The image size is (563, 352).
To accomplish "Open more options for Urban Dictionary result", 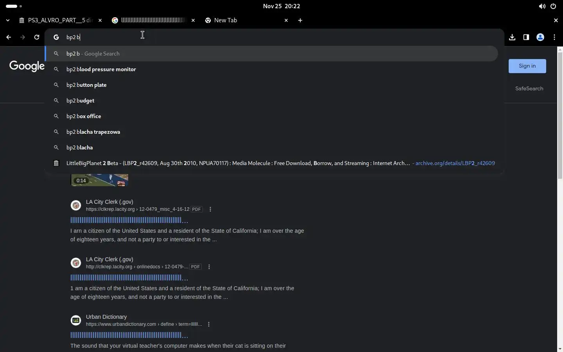I will point(209,324).
